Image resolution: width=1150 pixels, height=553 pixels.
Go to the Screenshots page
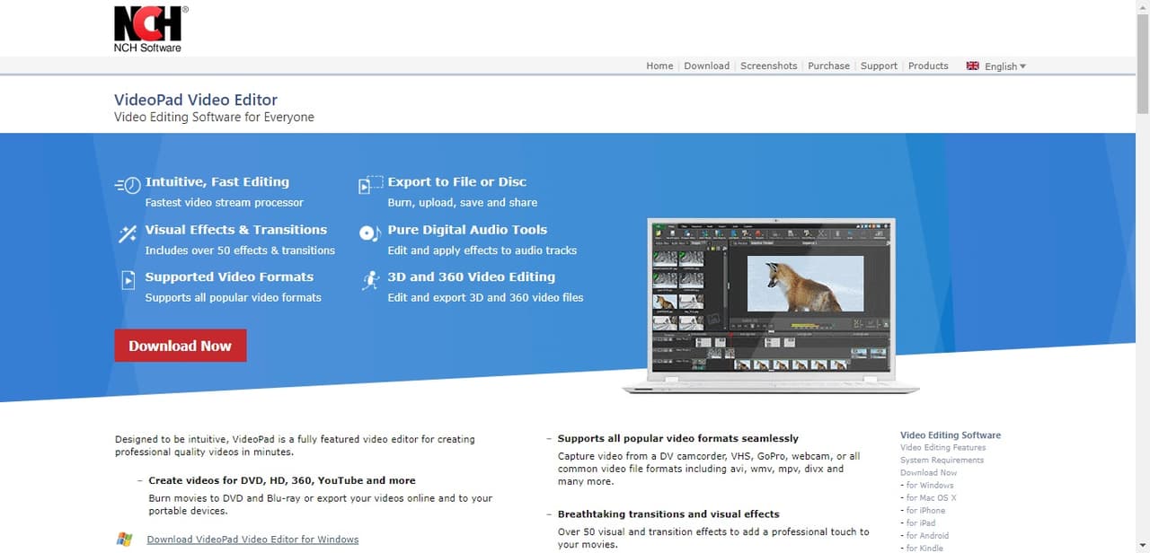pos(768,66)
